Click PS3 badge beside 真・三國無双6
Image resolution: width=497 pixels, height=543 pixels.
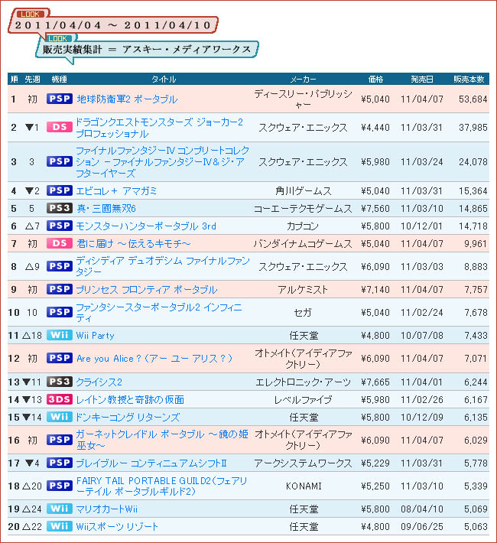click(60, 208)
